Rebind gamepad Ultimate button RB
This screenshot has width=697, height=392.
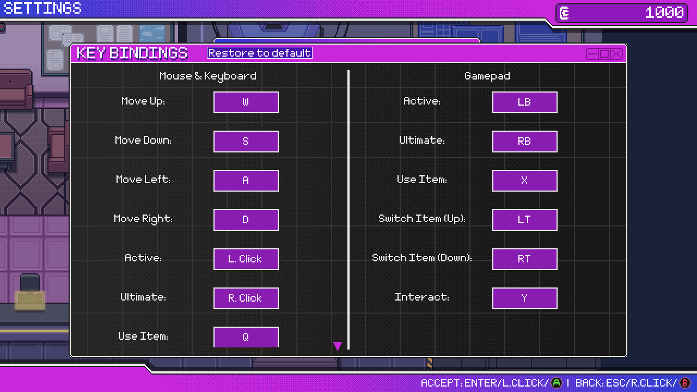click(525, 142)
